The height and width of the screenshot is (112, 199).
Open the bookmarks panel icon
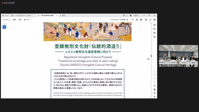[x=155, y=29]
